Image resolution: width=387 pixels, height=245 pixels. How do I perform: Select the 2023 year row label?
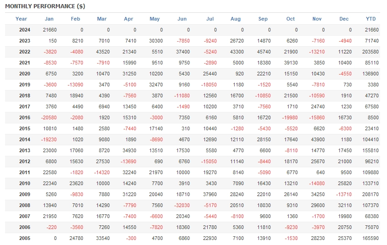coord(25,41)
